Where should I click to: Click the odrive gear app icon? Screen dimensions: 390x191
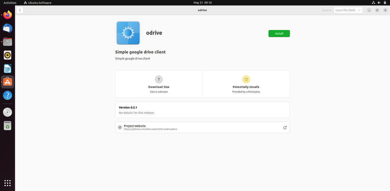click(128, 33)
